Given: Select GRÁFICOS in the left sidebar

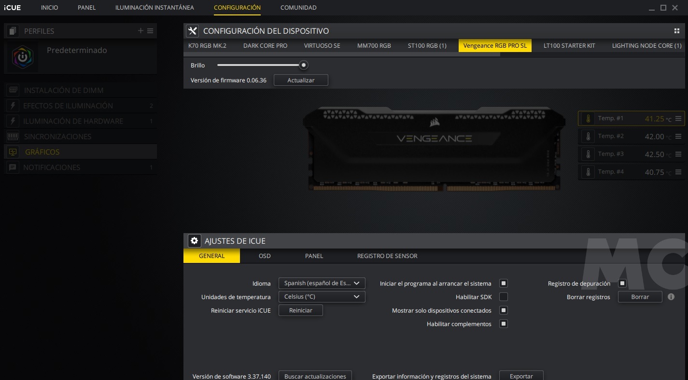Looking at the screenshot, I should [42, 152].
